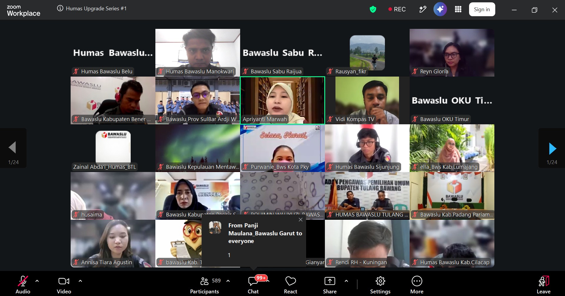This screenshot has height=296, width=565.
Task: Select ella_Bws Kab.Lumajang video tile
Action: point(452,148)
